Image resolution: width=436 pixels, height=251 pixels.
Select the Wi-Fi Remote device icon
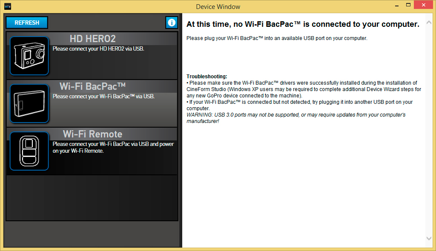click(x=29, y=151)
